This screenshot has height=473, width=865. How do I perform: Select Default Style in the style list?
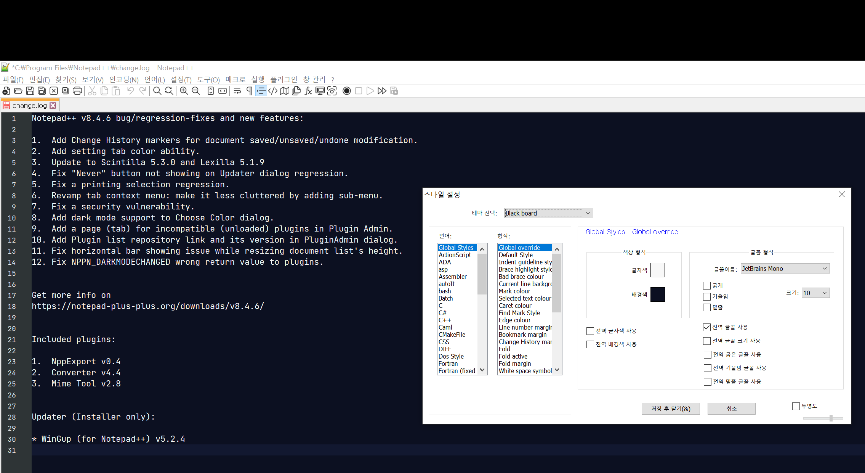coord(516,255)
